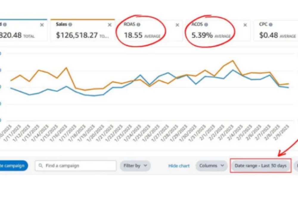Close the Spend metric card

coord(42,25)
